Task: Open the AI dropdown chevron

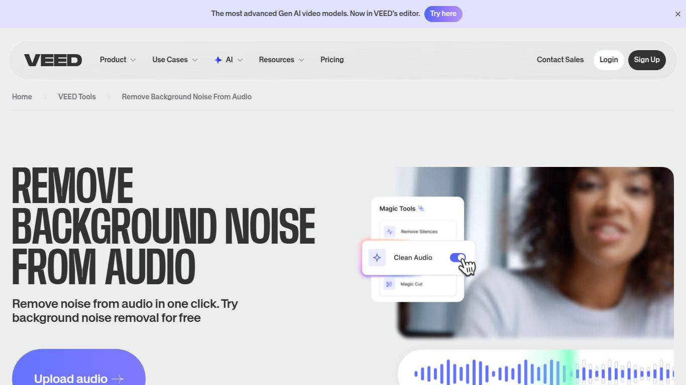Action: (x=240, y=60)
